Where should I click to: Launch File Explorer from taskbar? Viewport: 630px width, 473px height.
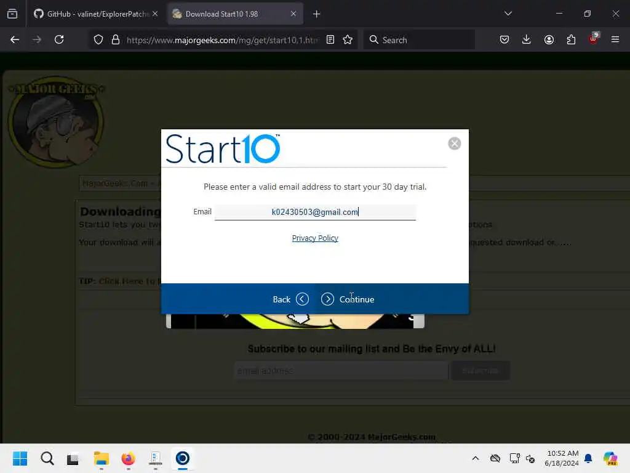(102, 458)
